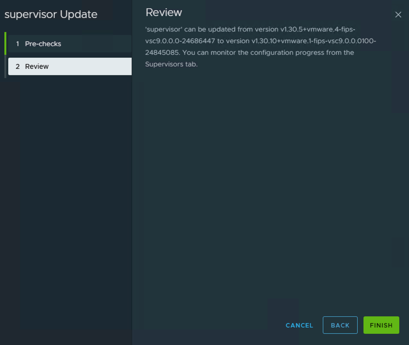Go back using the Back button
Viewport: 409px width, 345px height.
coord(340,325)
